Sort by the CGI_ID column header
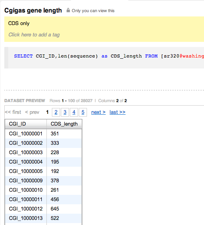204x225 pixels. [x=26, y=124]
